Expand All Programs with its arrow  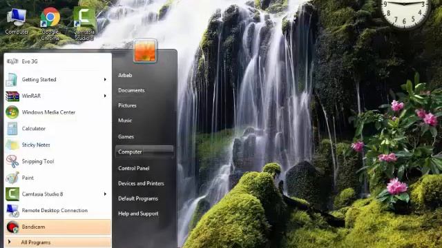9,242
